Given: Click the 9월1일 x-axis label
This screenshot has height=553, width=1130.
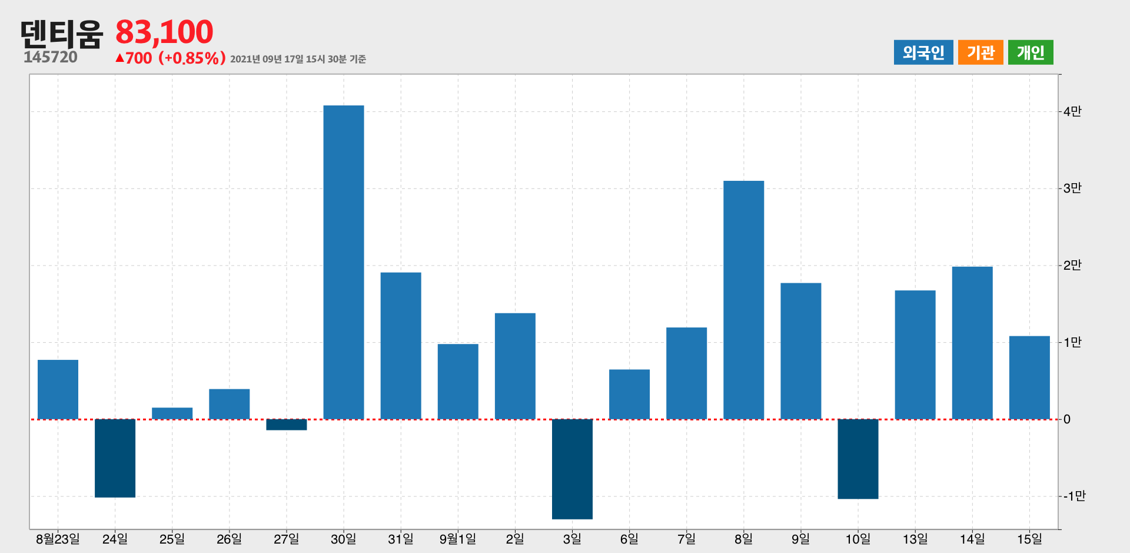Looking at the screenshot, I should click(x=458, y=539).
